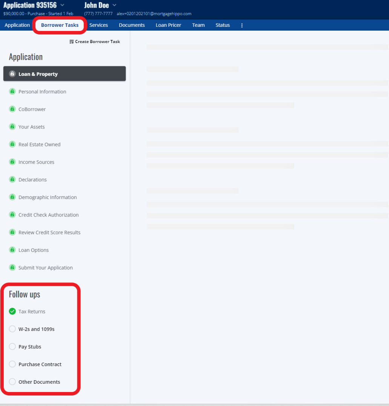
Task: Click Create Borrower Task button
Action: (x=95, y=42)
